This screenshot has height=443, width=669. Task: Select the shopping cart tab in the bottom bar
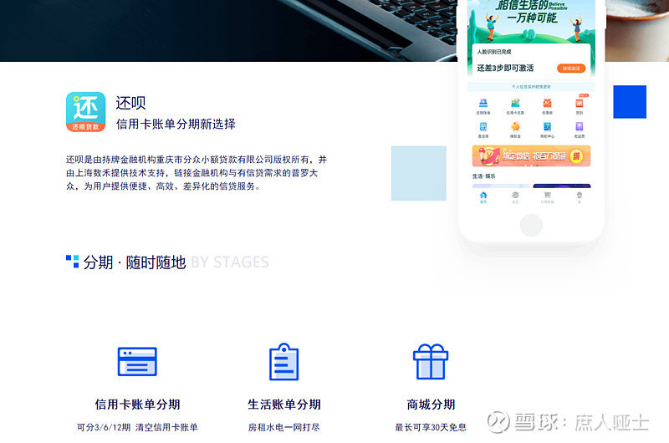548,197
